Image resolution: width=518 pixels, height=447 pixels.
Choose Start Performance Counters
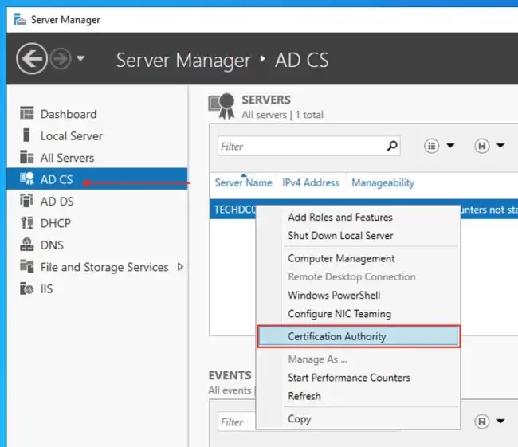pos(349,378)
